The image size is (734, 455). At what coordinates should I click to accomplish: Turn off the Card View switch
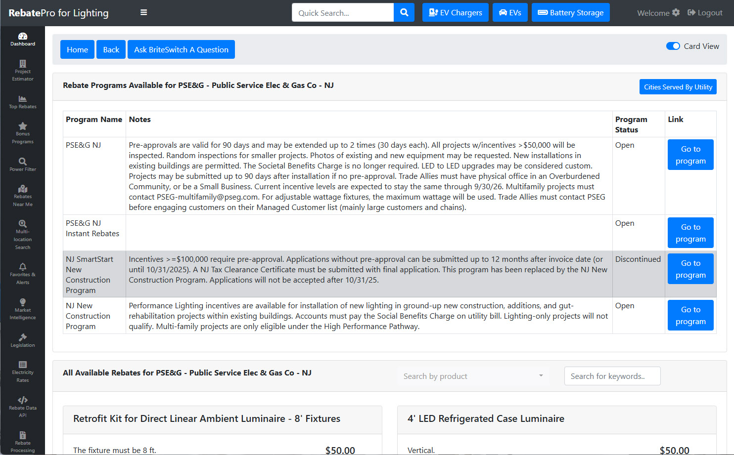pyautogui.click(x=673, y=46)
